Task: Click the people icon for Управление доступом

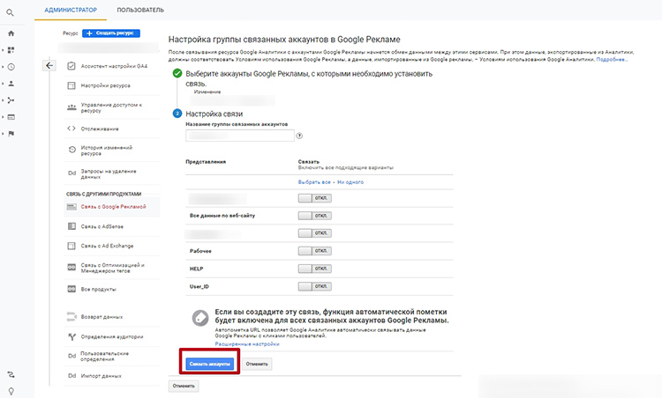Action: [x=71, y=107]
